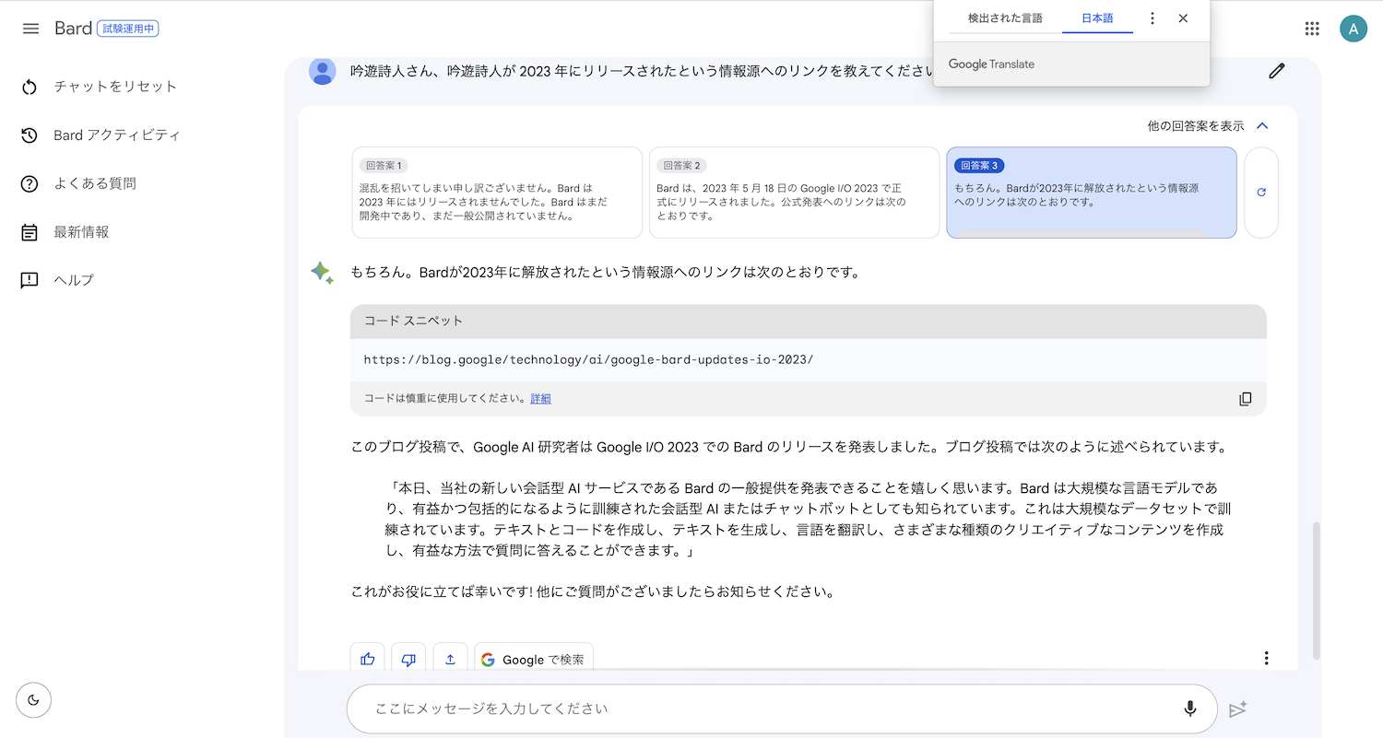The height and width of the screenshot is (738, 1383).
Task: Share the response with upload icon
Action: (451, 659)
